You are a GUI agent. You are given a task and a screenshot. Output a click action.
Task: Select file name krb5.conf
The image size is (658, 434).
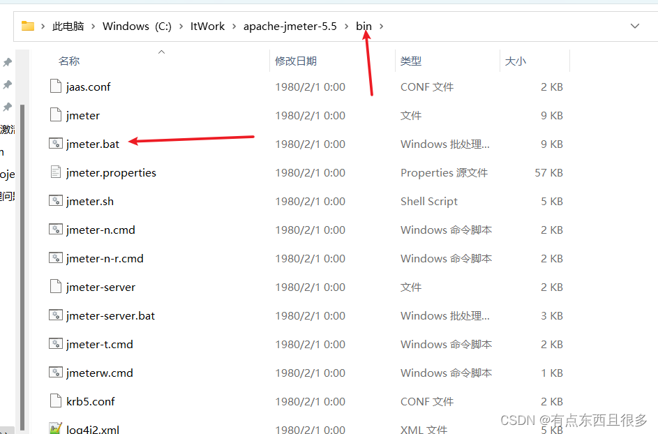coord(90,401)
